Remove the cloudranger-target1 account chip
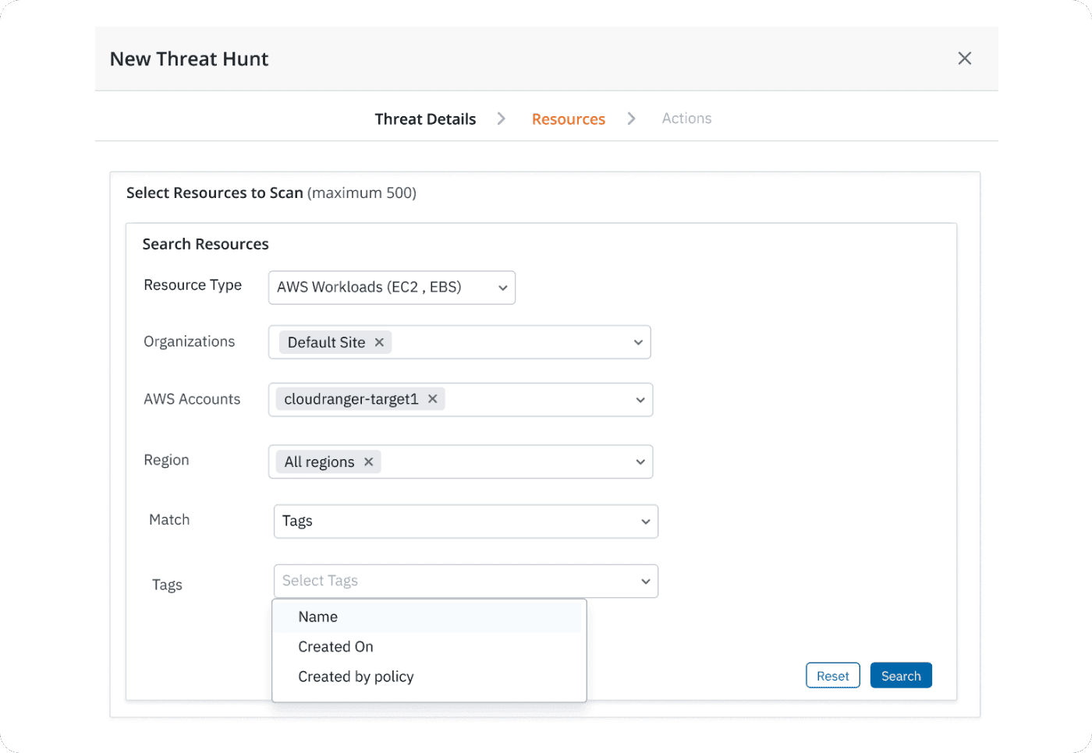1092x753 pixels. [432, 399]
